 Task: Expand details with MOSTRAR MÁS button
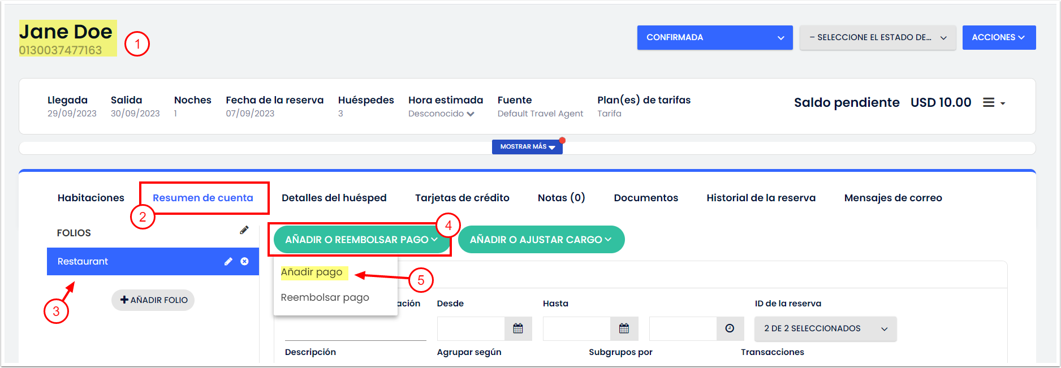(x=527, y=147)
